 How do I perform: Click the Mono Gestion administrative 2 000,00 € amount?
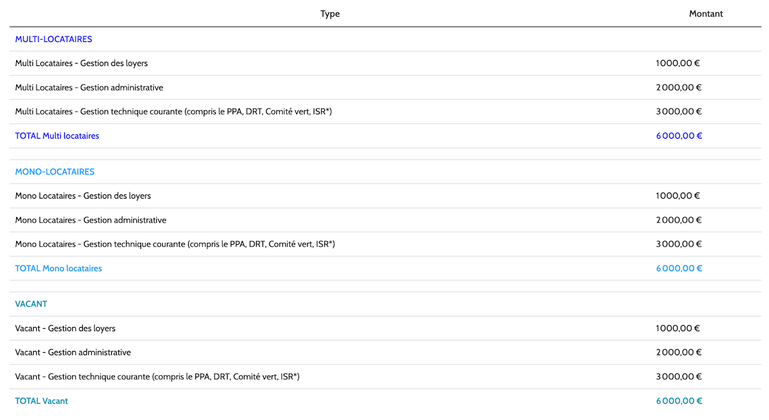coord(679,220)
